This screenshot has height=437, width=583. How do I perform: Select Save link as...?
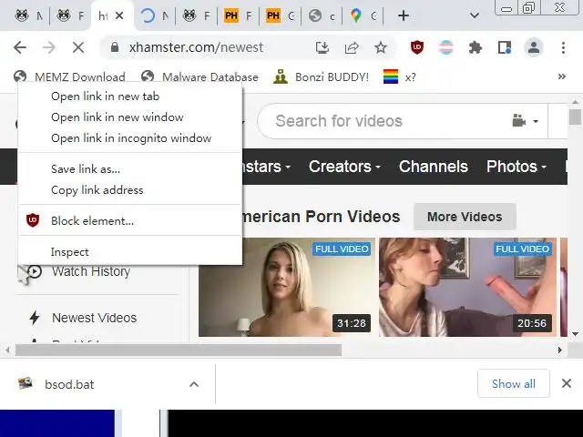tap(130, 169)
